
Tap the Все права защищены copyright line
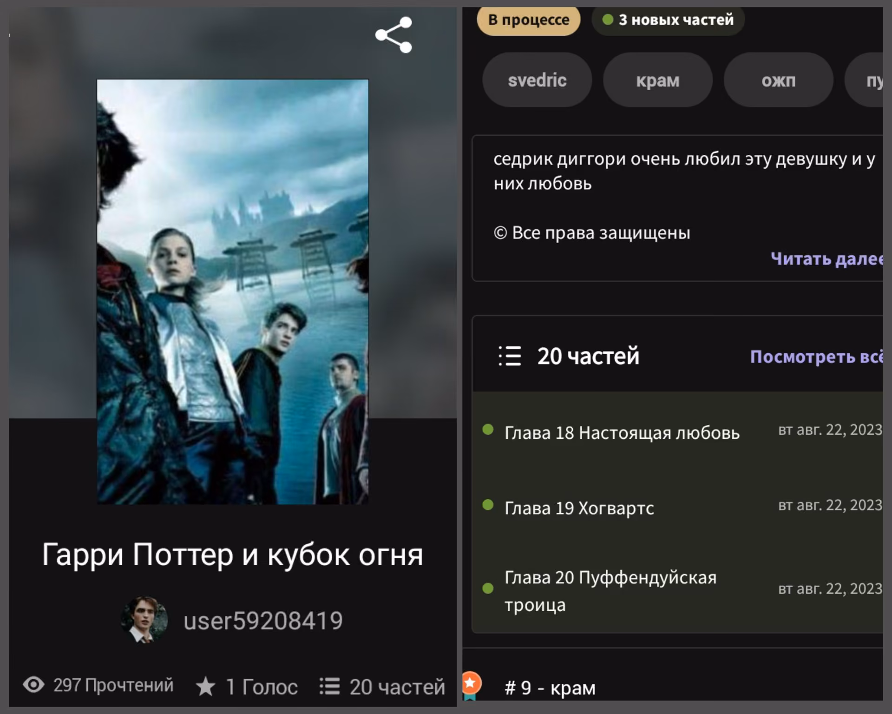pos(592,232)
